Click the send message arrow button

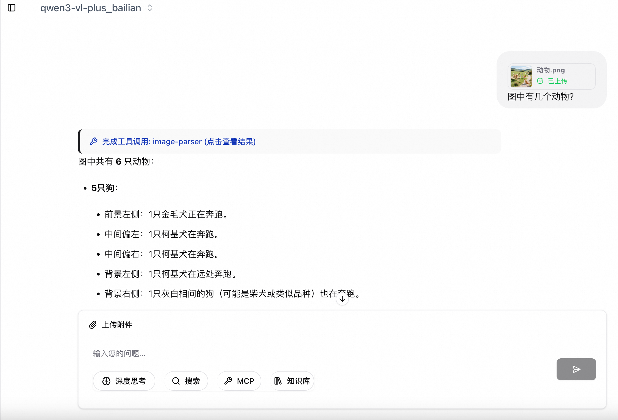pyautogui.click(x=576, y=369)
